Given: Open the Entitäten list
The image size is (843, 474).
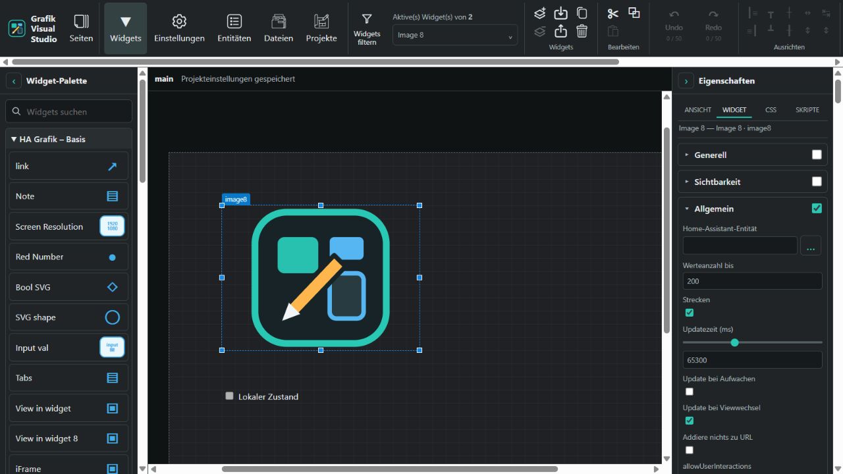Looking at the screenshot, I should pyautogui.click(x=234, y=28).
